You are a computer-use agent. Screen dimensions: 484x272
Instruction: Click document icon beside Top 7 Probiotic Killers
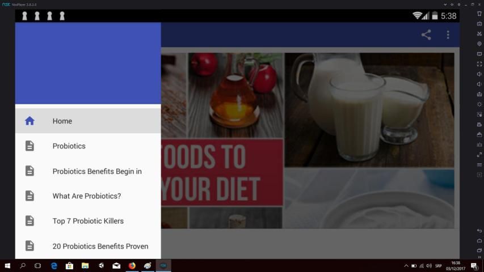tap(30, 221)
